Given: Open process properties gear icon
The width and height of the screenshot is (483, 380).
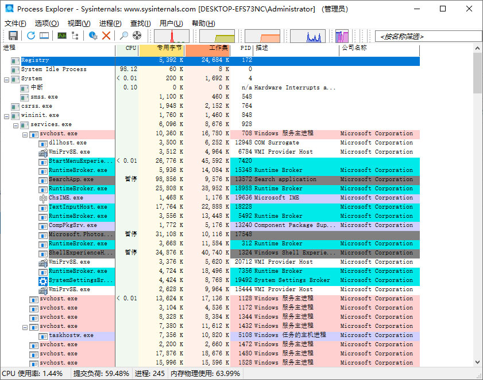Looking at the screenshot, I should click(x=93, y=36).
